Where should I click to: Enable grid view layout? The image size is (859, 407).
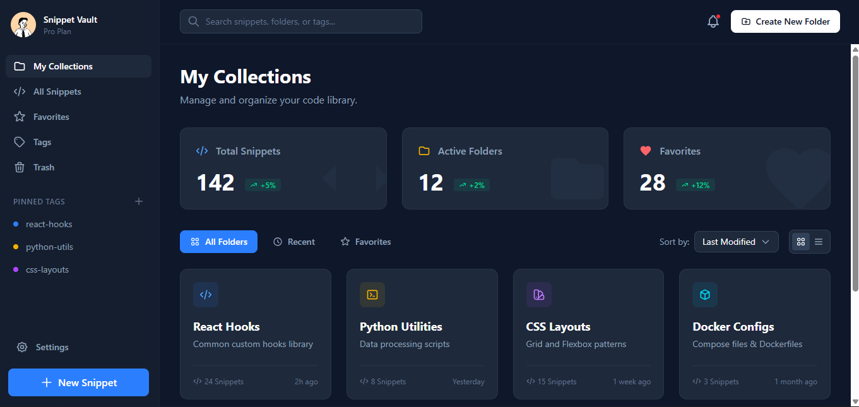(x=800, y=242)
